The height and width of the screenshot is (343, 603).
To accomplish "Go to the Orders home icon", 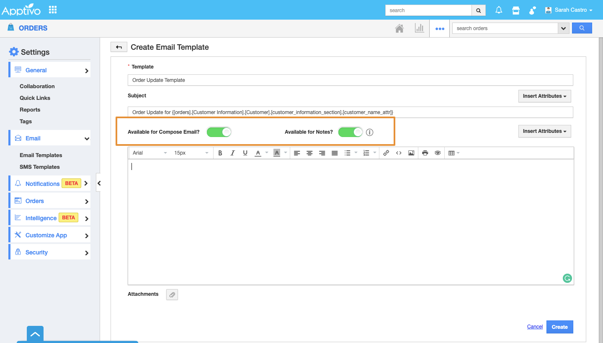I will pyautogui.click(x=399, y=28).
